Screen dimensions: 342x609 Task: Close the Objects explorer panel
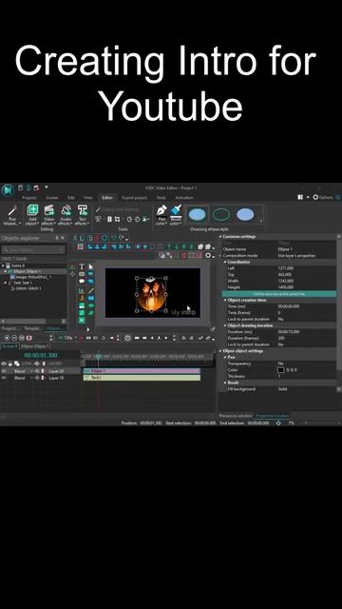tap(63, 238)
